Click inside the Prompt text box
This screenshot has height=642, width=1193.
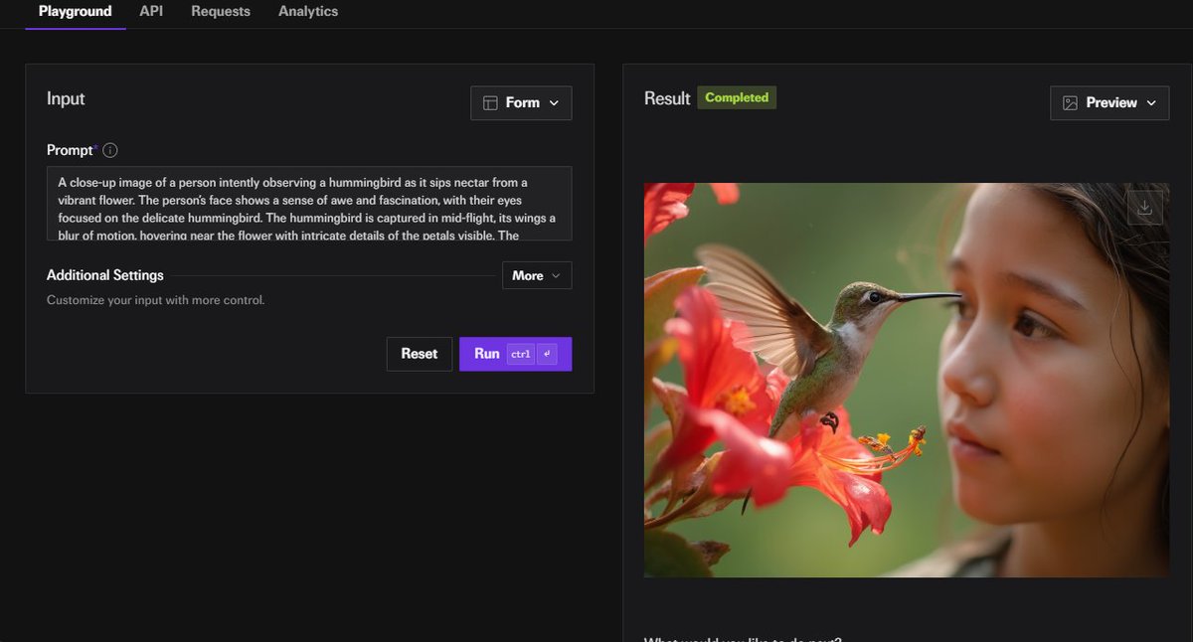click(309, 204)
